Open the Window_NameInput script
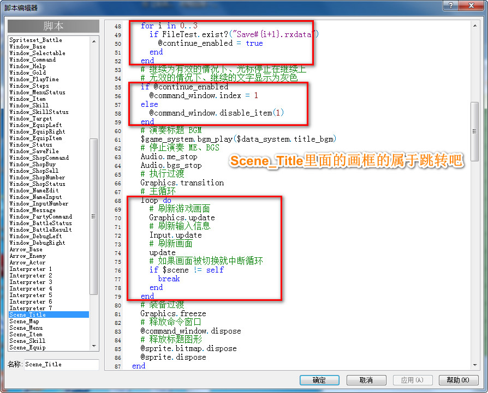488x393 pixels. click(36, 197)
